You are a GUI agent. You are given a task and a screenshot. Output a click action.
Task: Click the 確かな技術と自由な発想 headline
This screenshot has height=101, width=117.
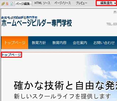(65, 85)
